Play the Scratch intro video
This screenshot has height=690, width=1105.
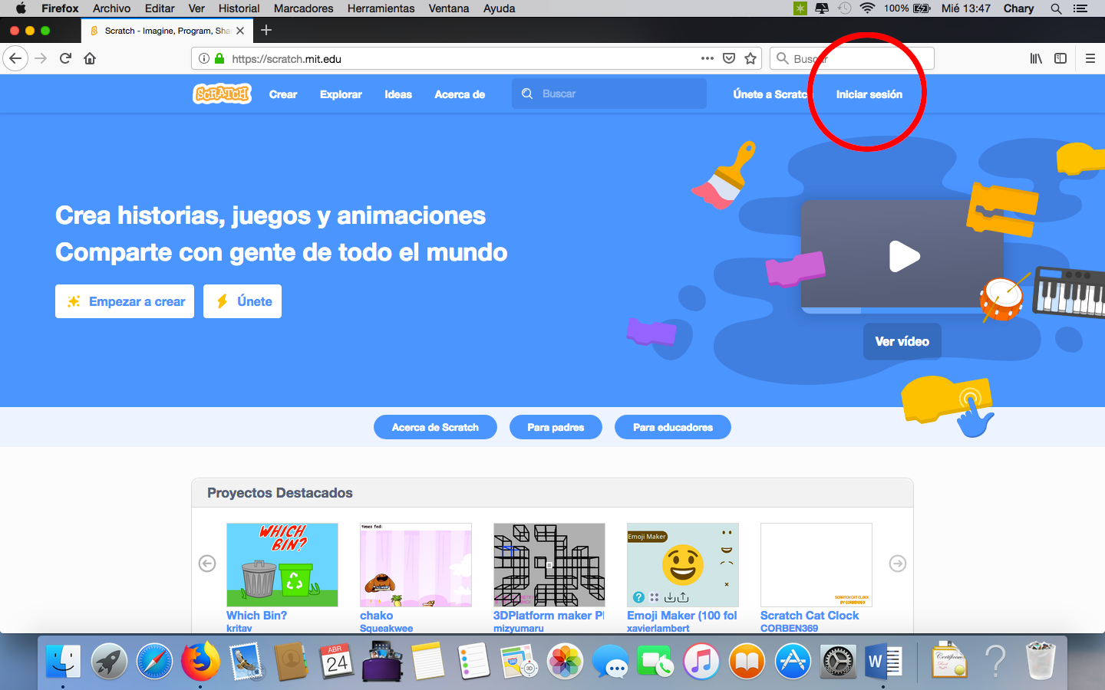(x=904, y=256)
